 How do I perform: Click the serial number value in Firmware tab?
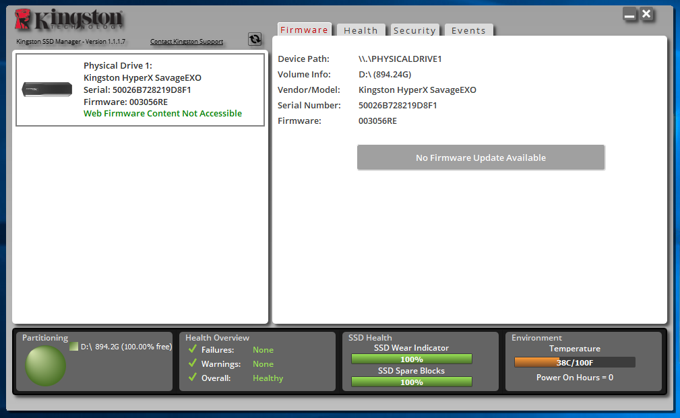pyautogui.click(x=398, y=105)
